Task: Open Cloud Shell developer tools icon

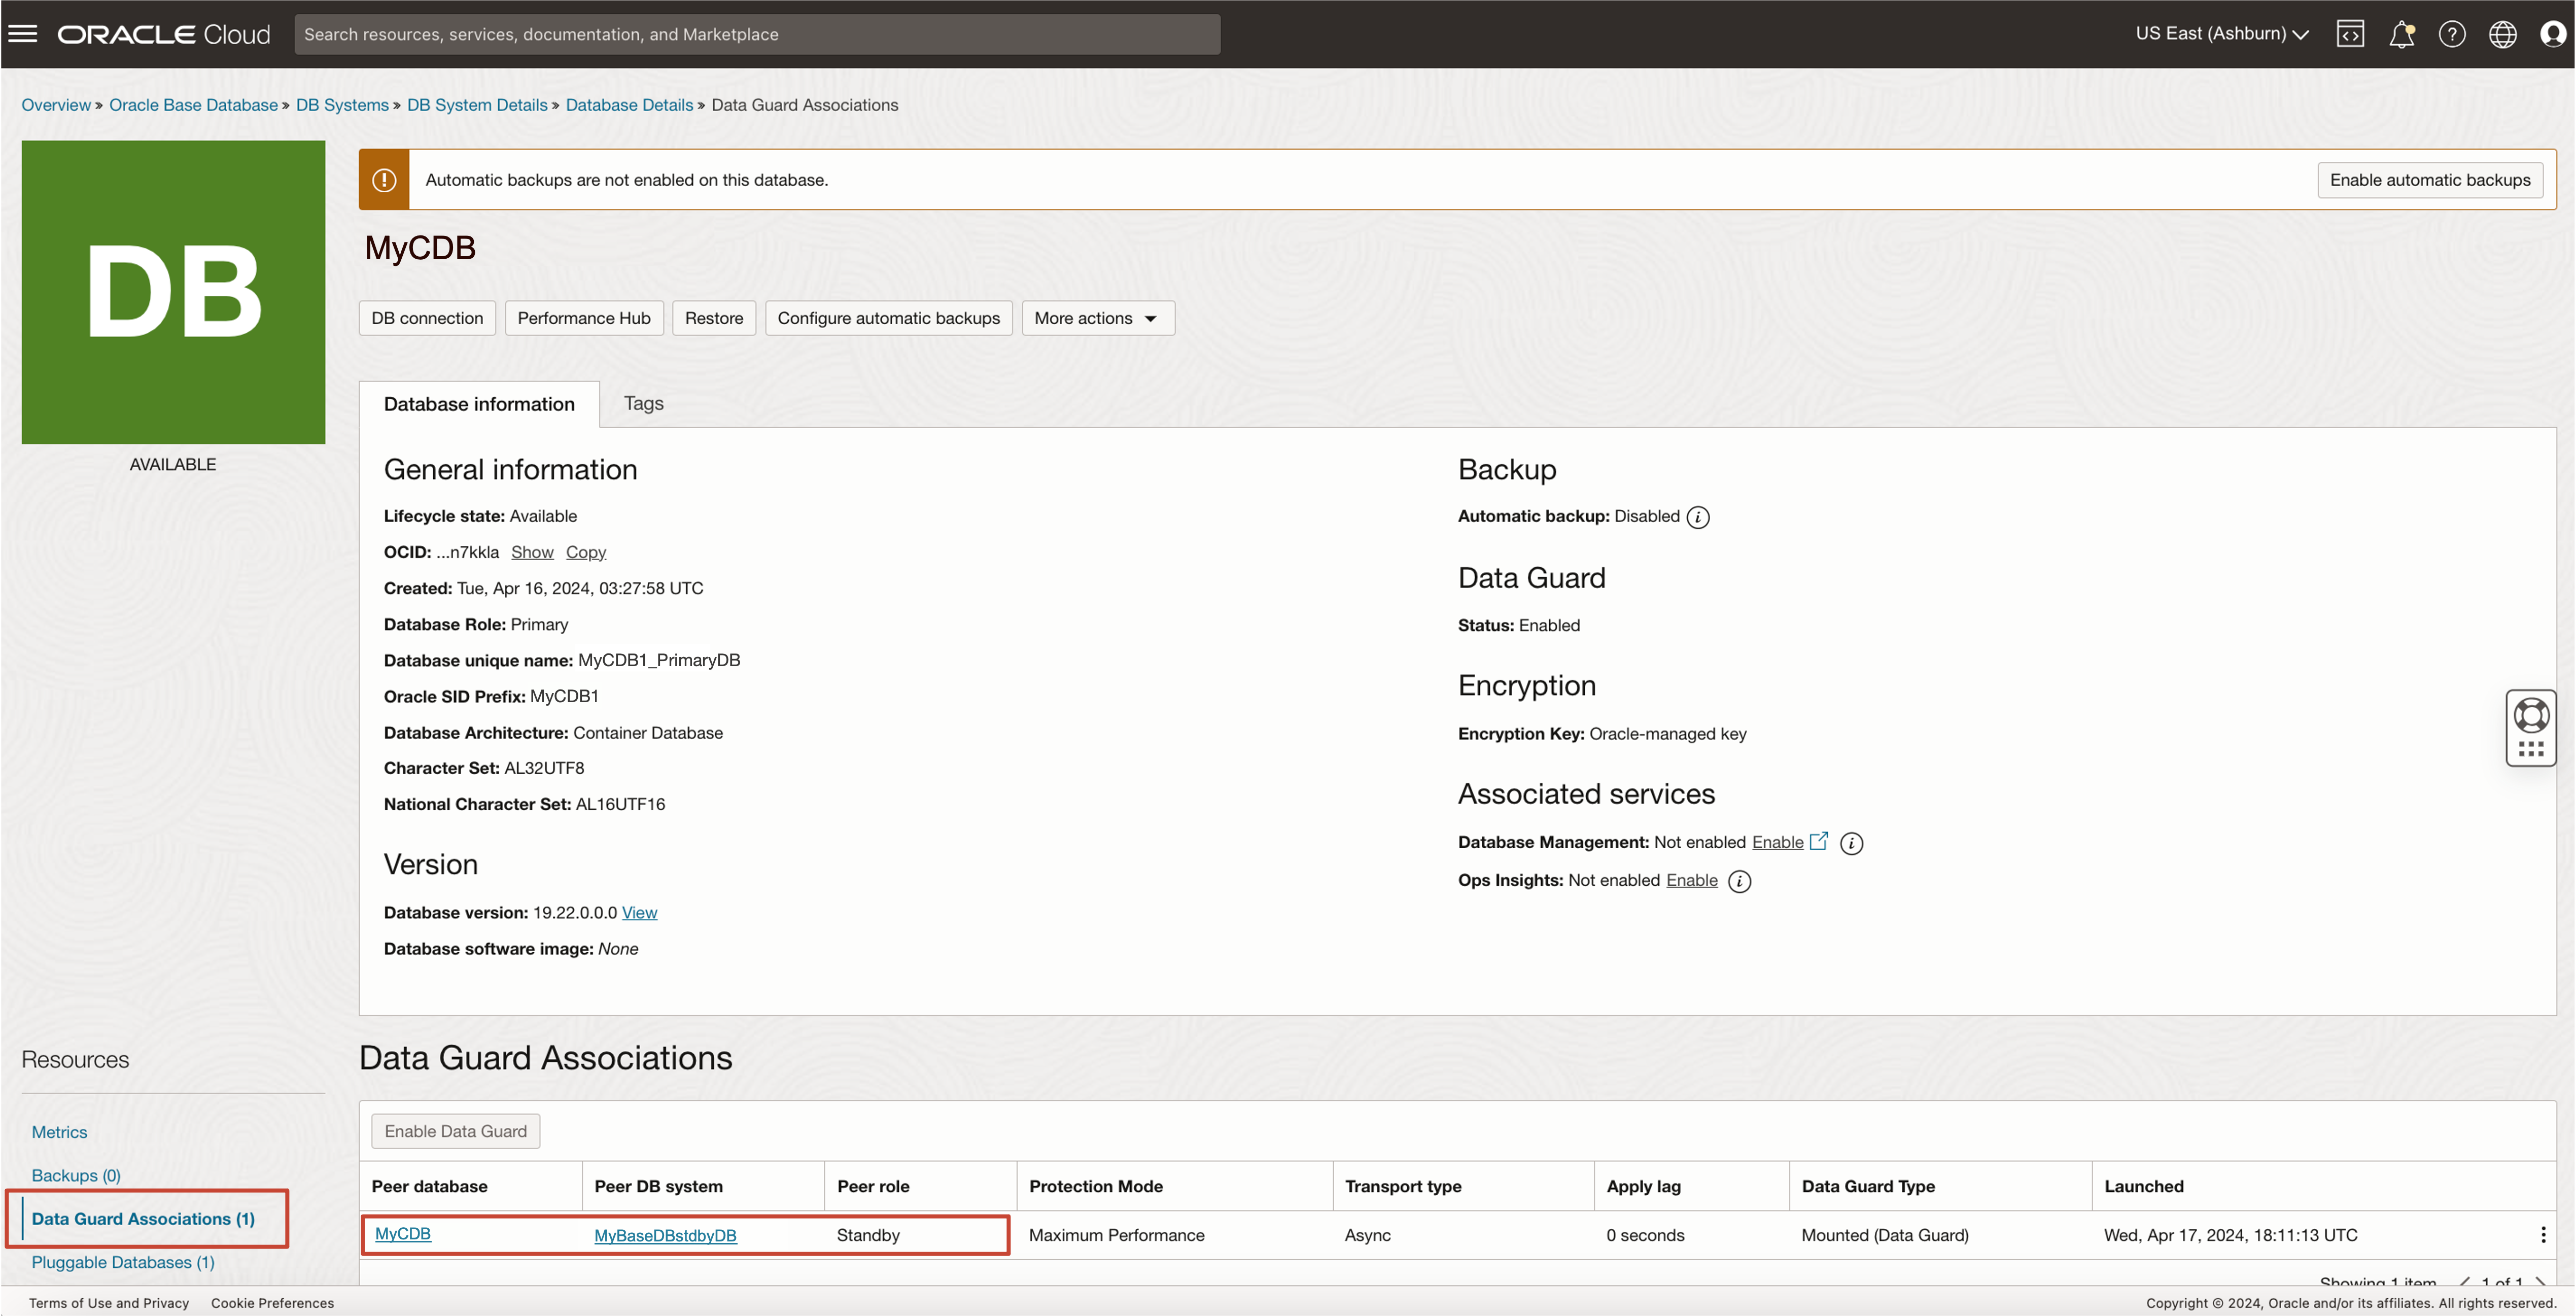Action: tap(2350, 34)
